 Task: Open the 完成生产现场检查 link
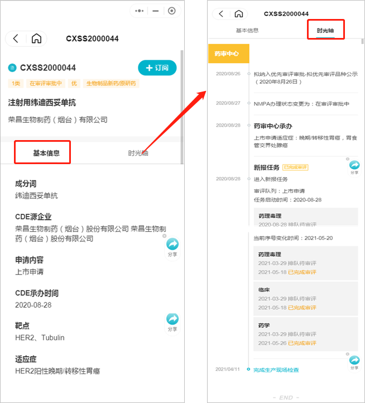pyautogui.click(x=276, y=370)
